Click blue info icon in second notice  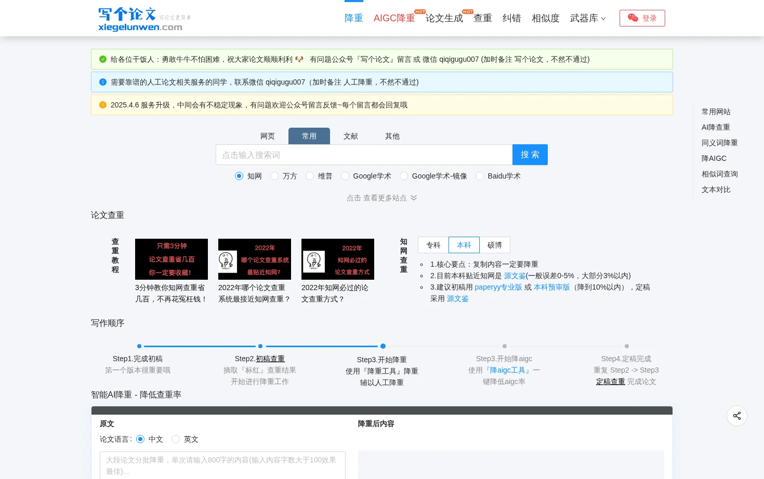103,82
